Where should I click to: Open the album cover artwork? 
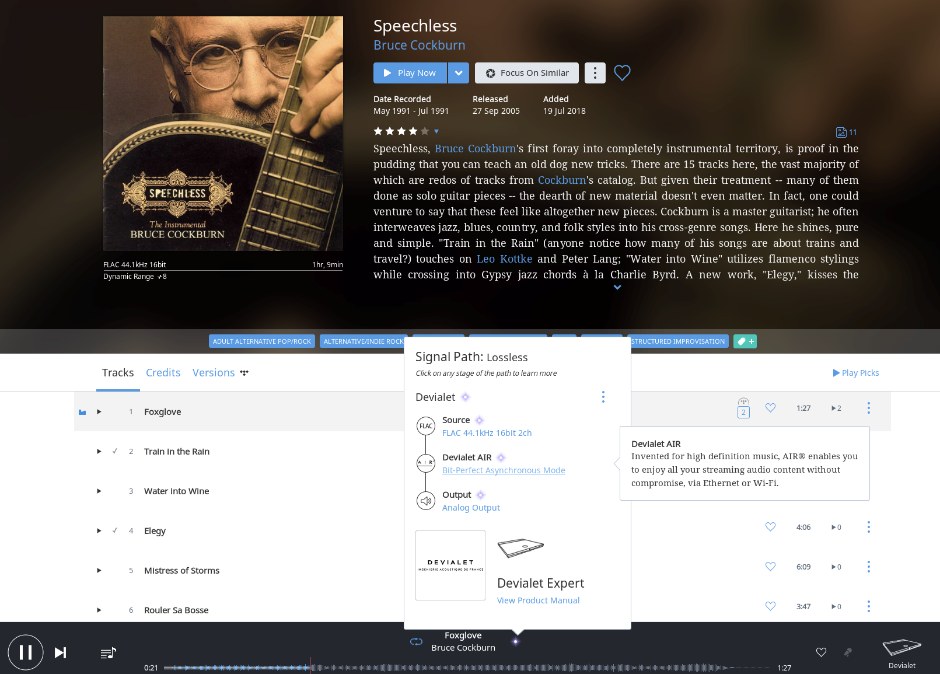[223, 134]
